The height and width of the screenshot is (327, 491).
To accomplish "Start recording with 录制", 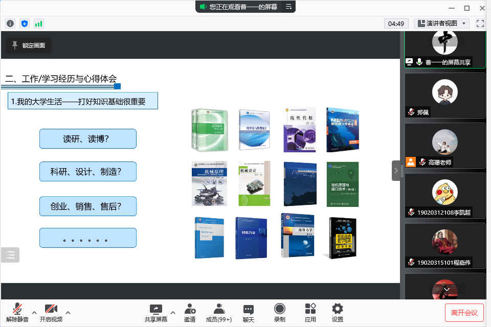I will click(279, 312).
